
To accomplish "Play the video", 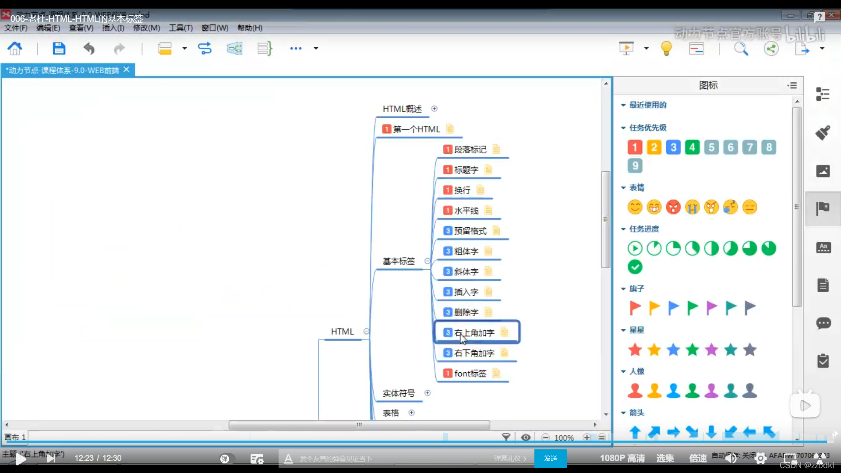I will 21,459.
